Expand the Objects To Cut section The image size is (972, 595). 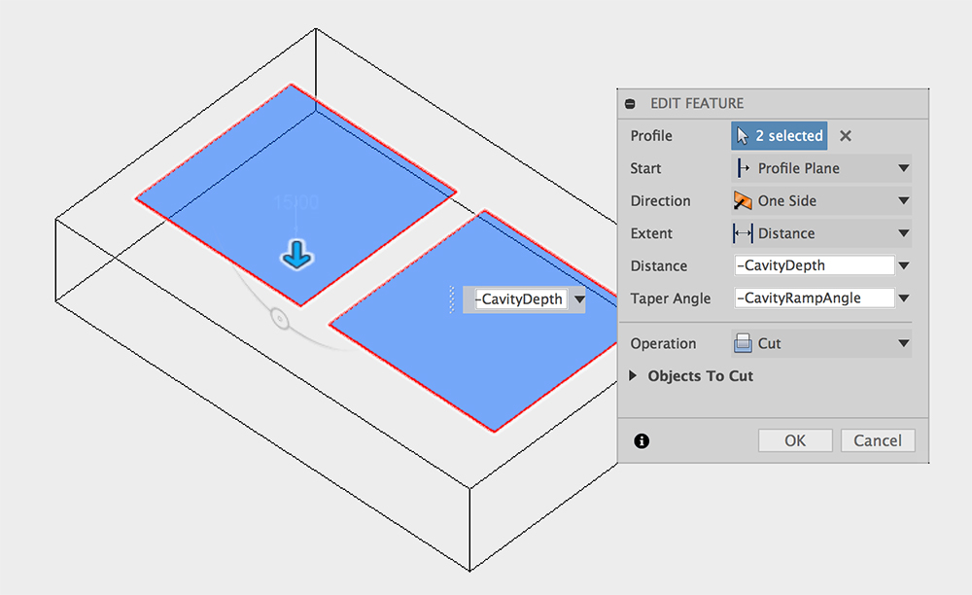(x=634, y=376)
